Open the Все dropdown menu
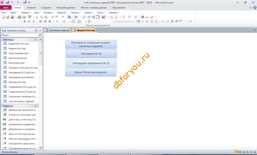Viewport: 257px width, 155px height. [x=4, y=13]
